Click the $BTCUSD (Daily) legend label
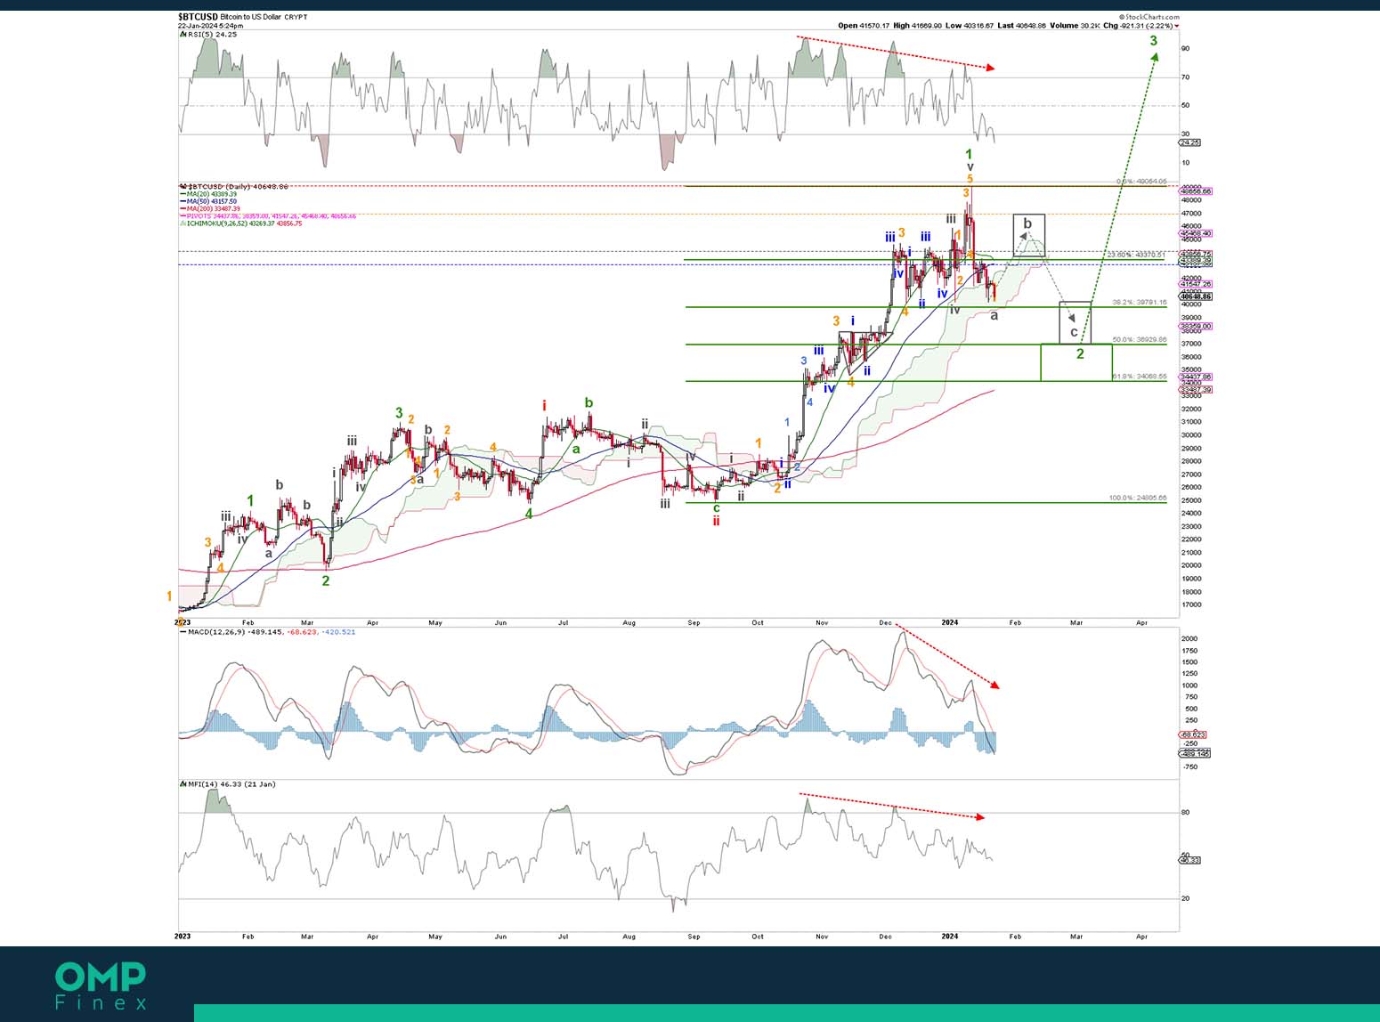1380x1022 pixels. tap(235, 186)
